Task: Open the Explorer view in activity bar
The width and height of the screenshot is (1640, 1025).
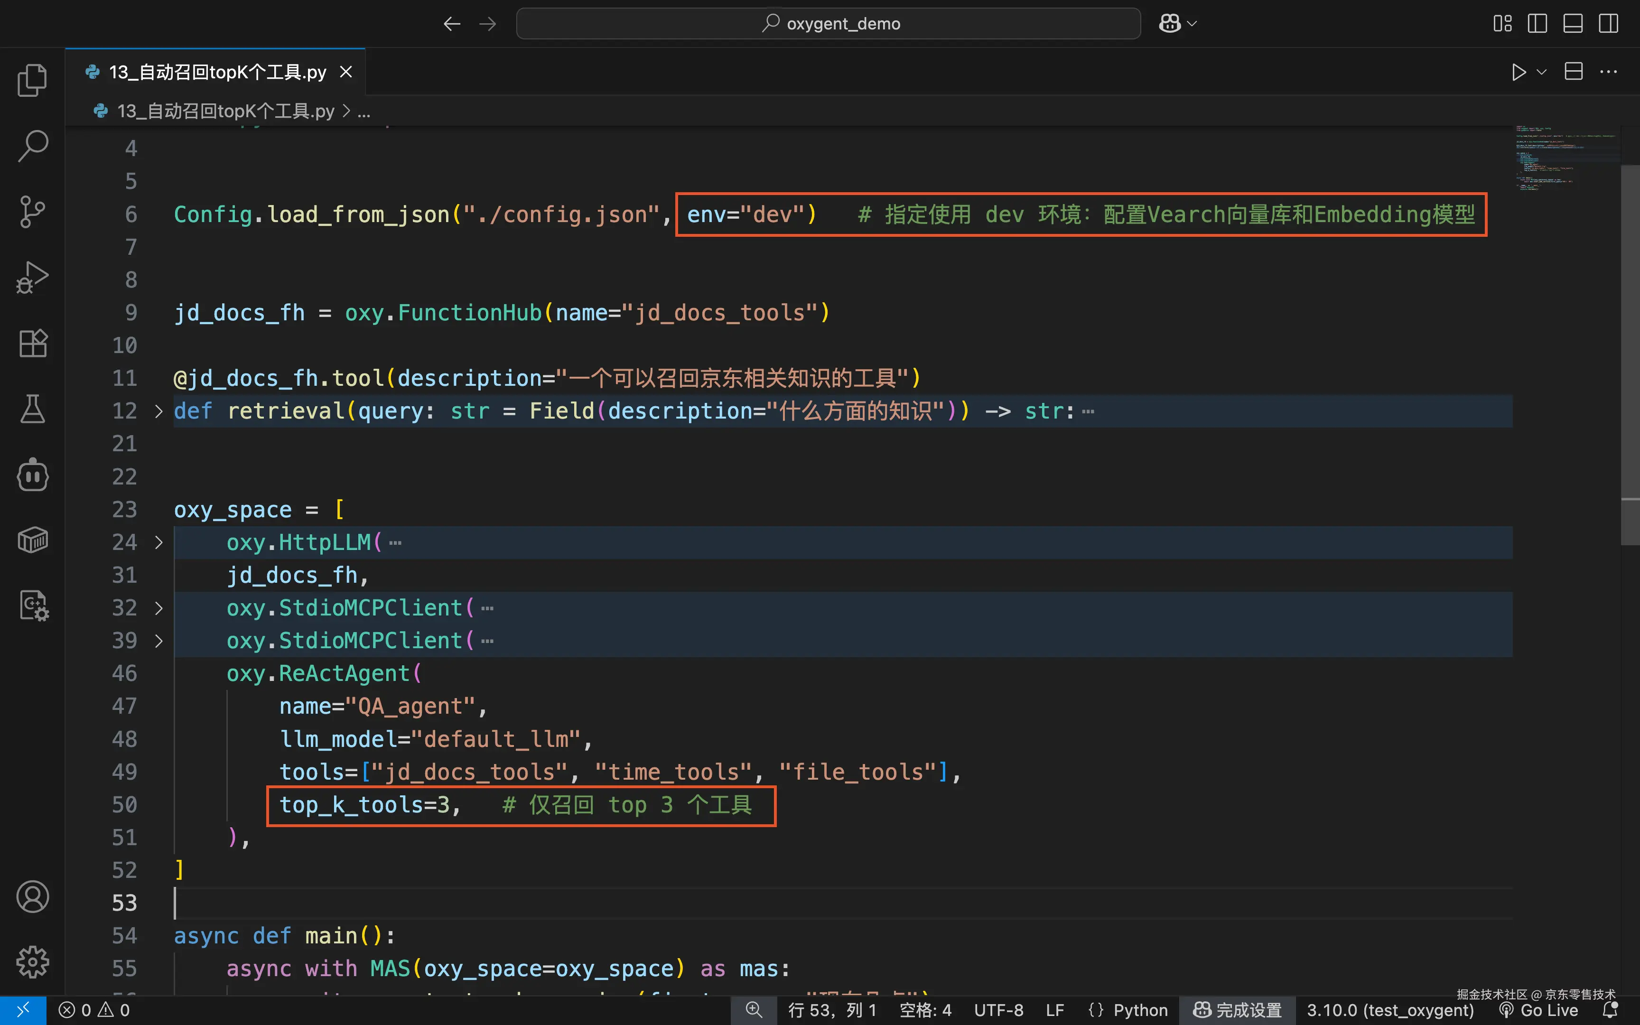Action: (x=32, y=80)
